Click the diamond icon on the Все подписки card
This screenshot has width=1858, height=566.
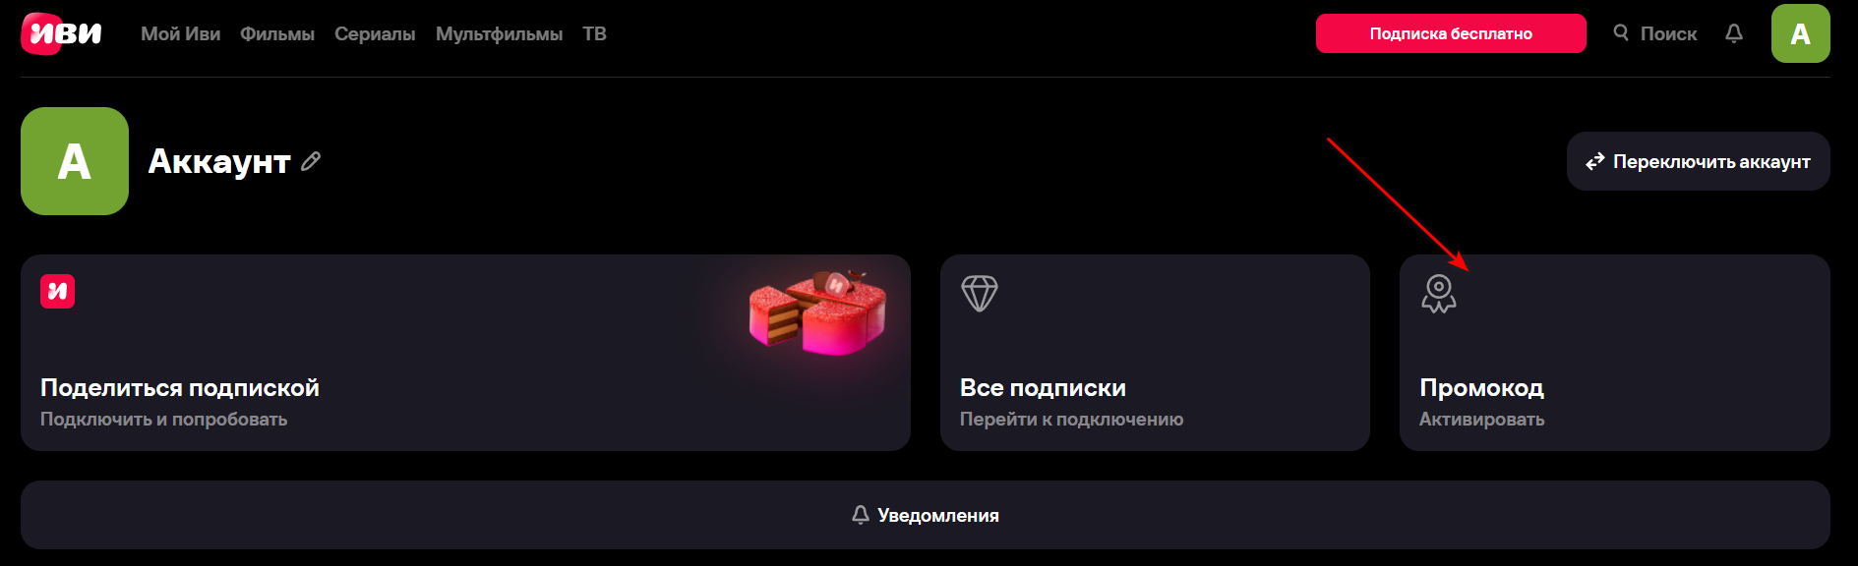point(980,293)
